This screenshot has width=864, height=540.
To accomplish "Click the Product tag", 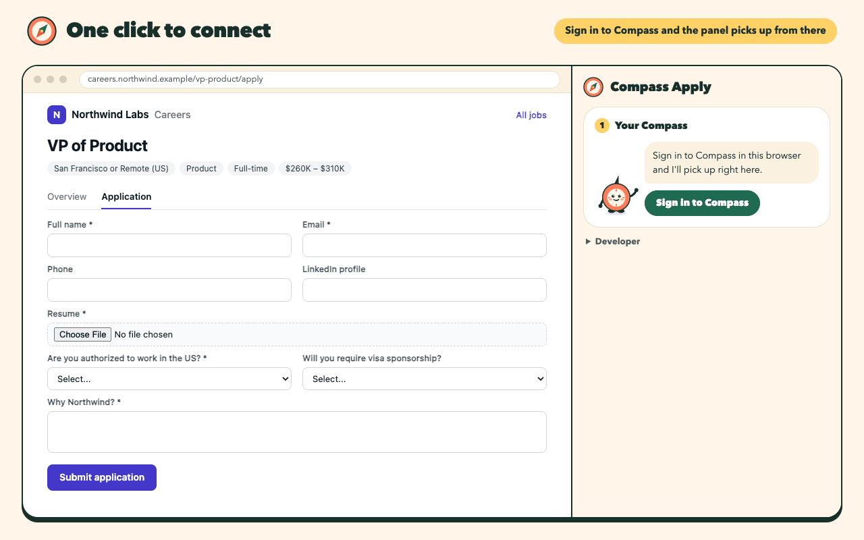I will (x=201, y=169).
